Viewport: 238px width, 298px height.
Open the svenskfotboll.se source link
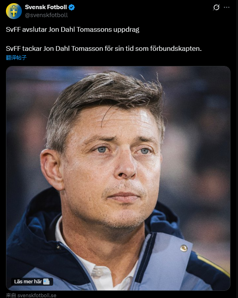click(x=37, y=295)
